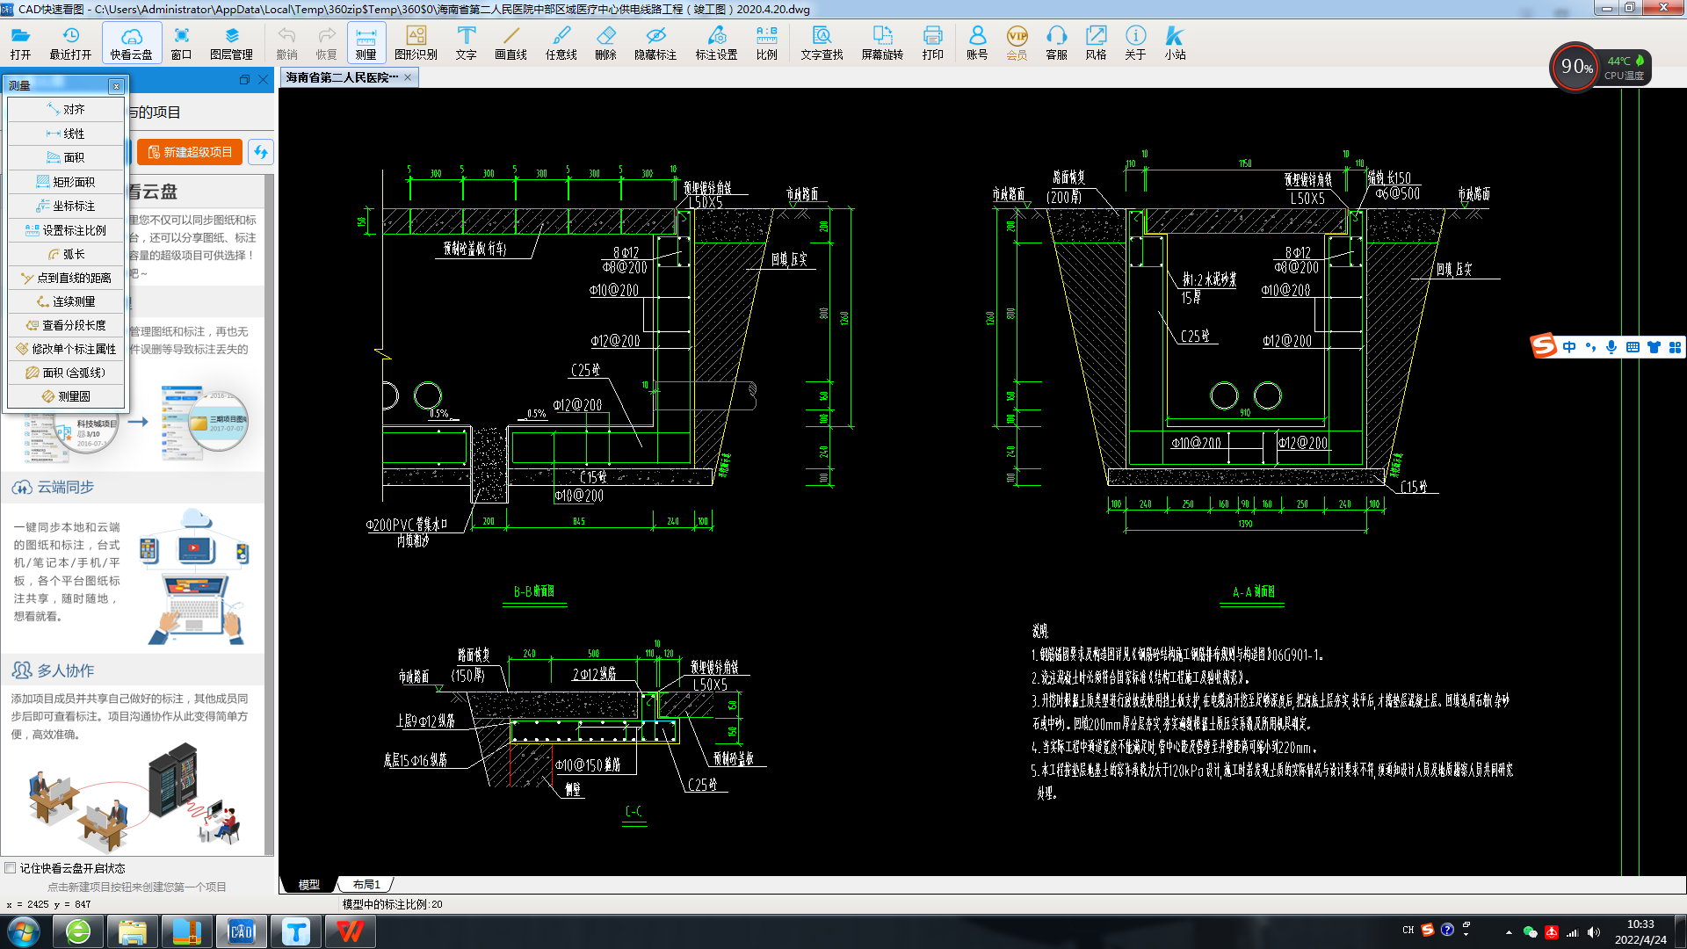This screenshot has height=949, width=1687.
Task: Switch to the 布局1 layout tab
Action: coord(366,884)
